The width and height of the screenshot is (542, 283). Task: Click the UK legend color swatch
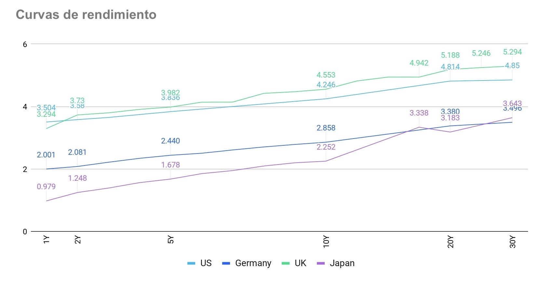pos(285,263)
